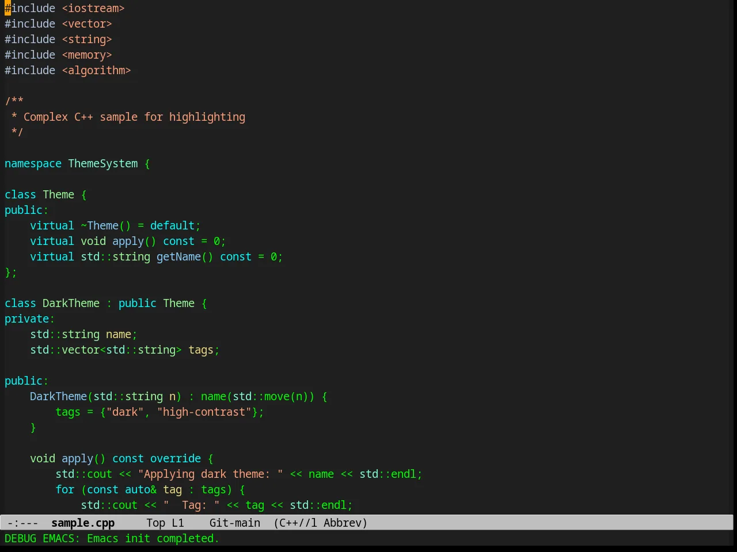737x552 pixels.
Task: Click the Abbrev minor mode indicator
Action: (x=345, y=523)
